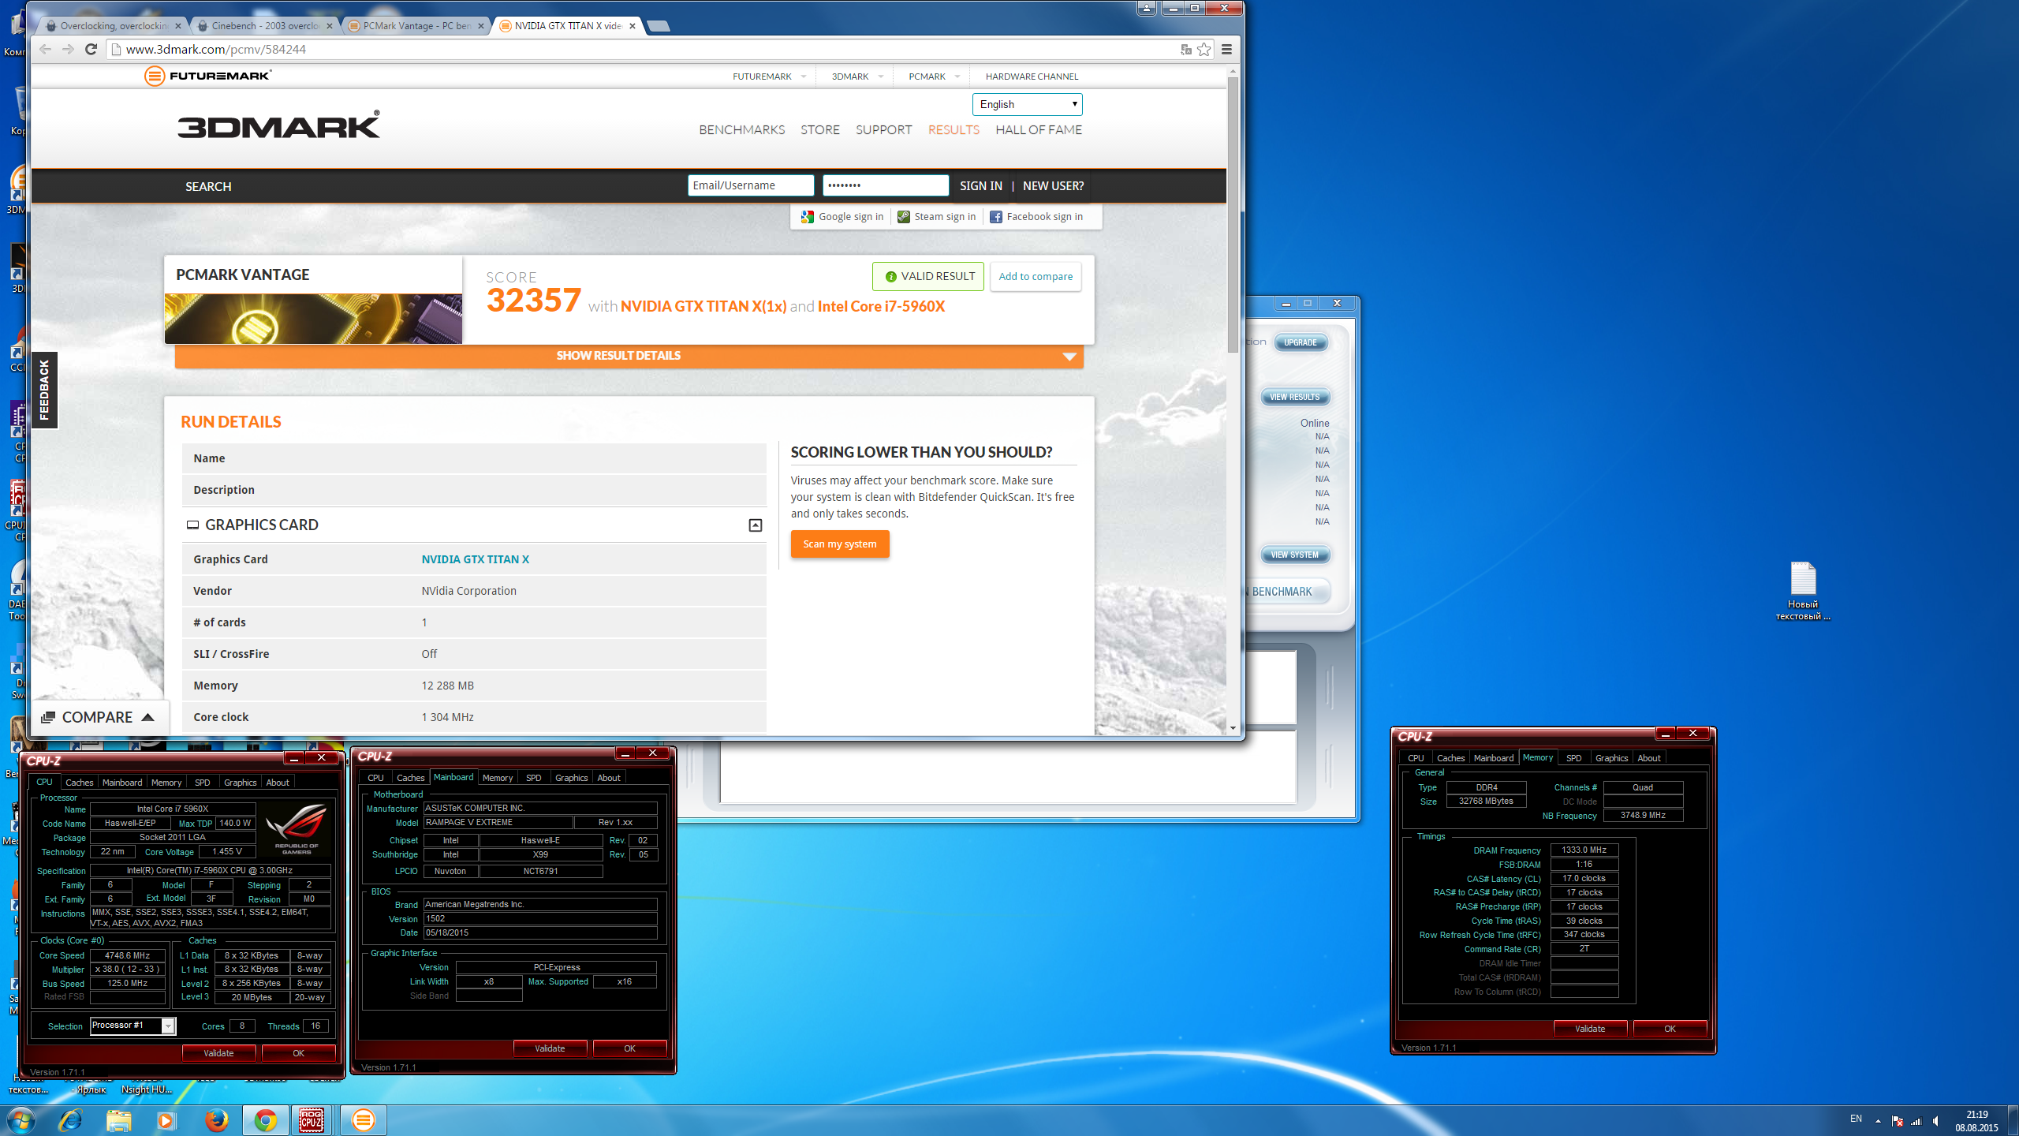Click Validate in left CPU-Z window

tap(218, 1053)
